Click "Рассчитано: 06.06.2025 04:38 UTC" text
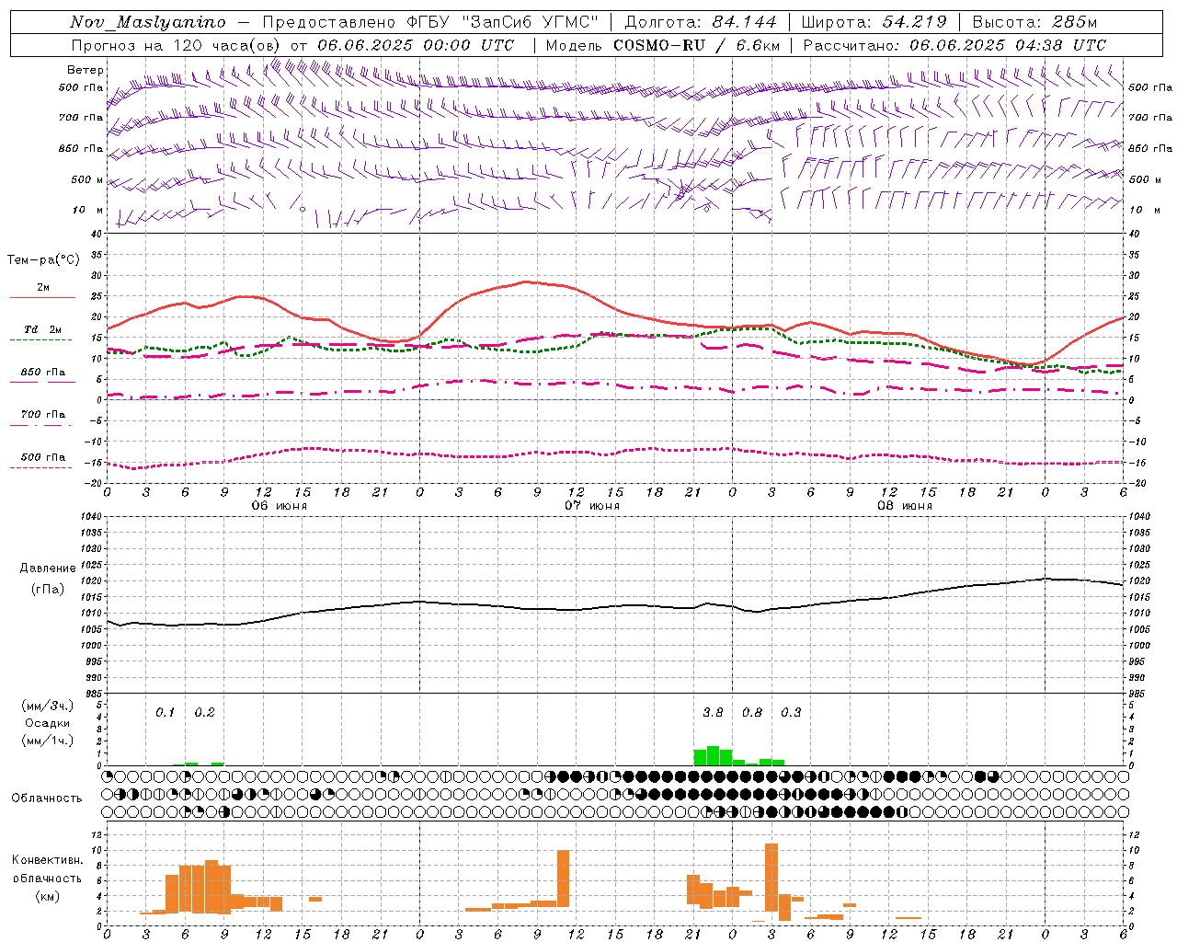This screenshot has height=942, width=1177. (x=954, y=45)
